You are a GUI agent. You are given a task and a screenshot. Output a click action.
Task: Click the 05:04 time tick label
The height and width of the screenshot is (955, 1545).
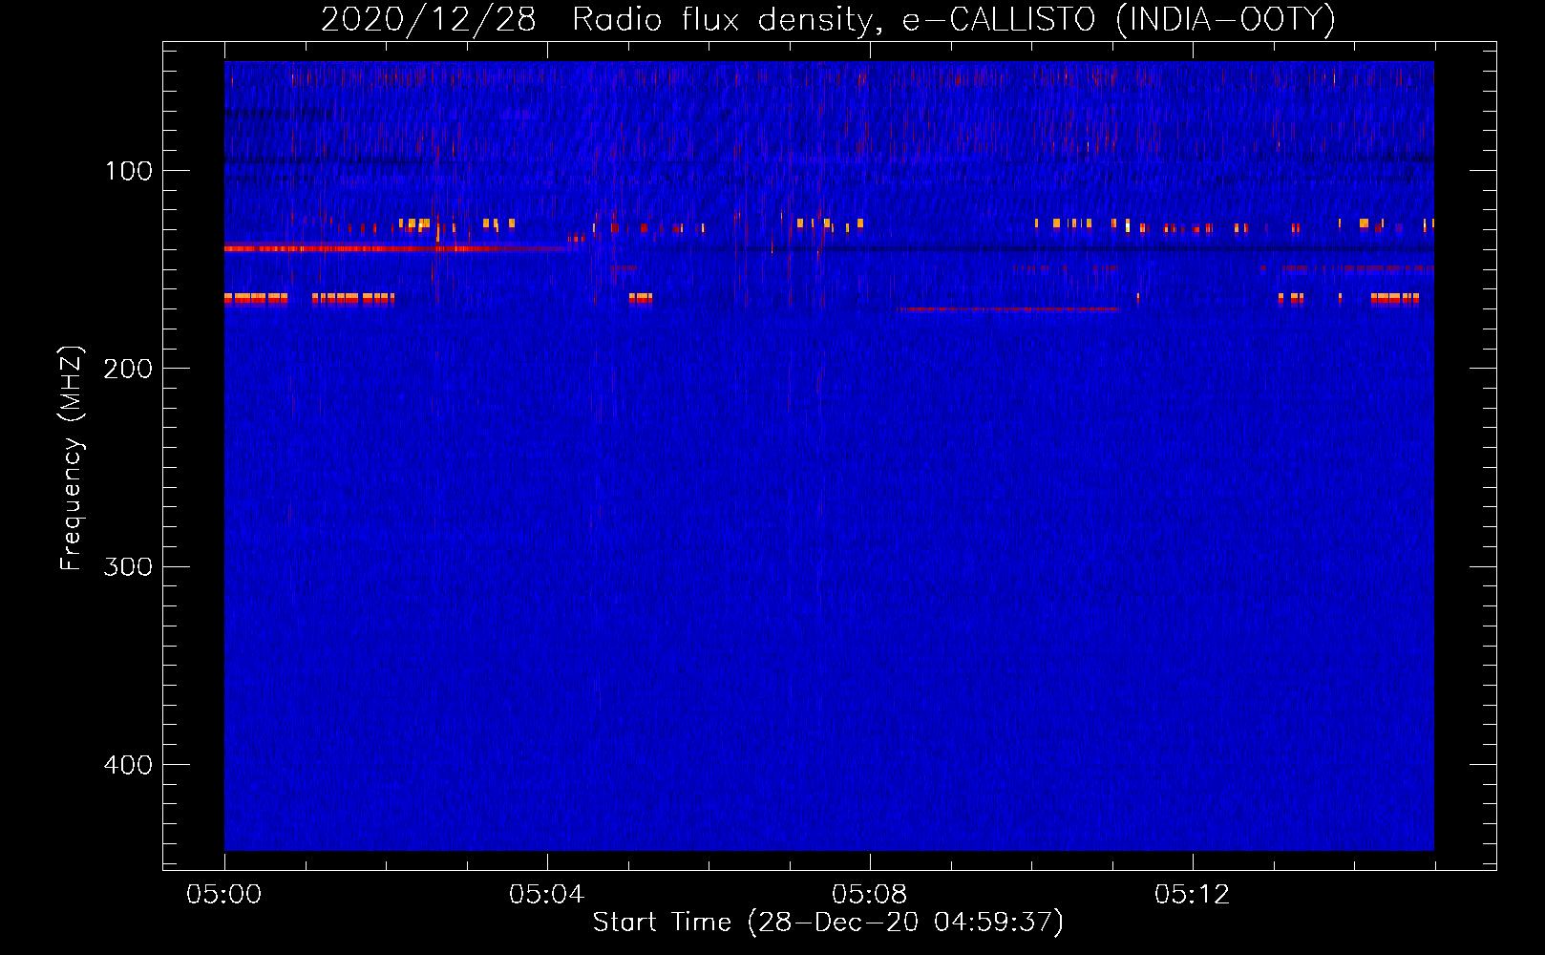[x=546, y=895]
